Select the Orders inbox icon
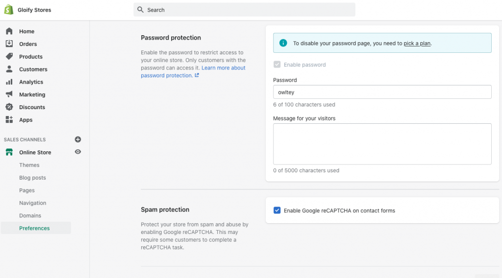This screenshot has width=502, height=278. click(9, 44)
